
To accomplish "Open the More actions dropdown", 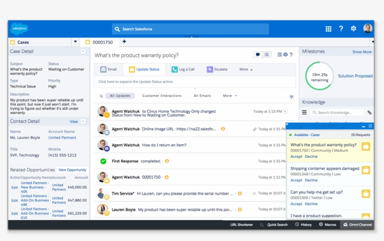I will pos(246,69).
